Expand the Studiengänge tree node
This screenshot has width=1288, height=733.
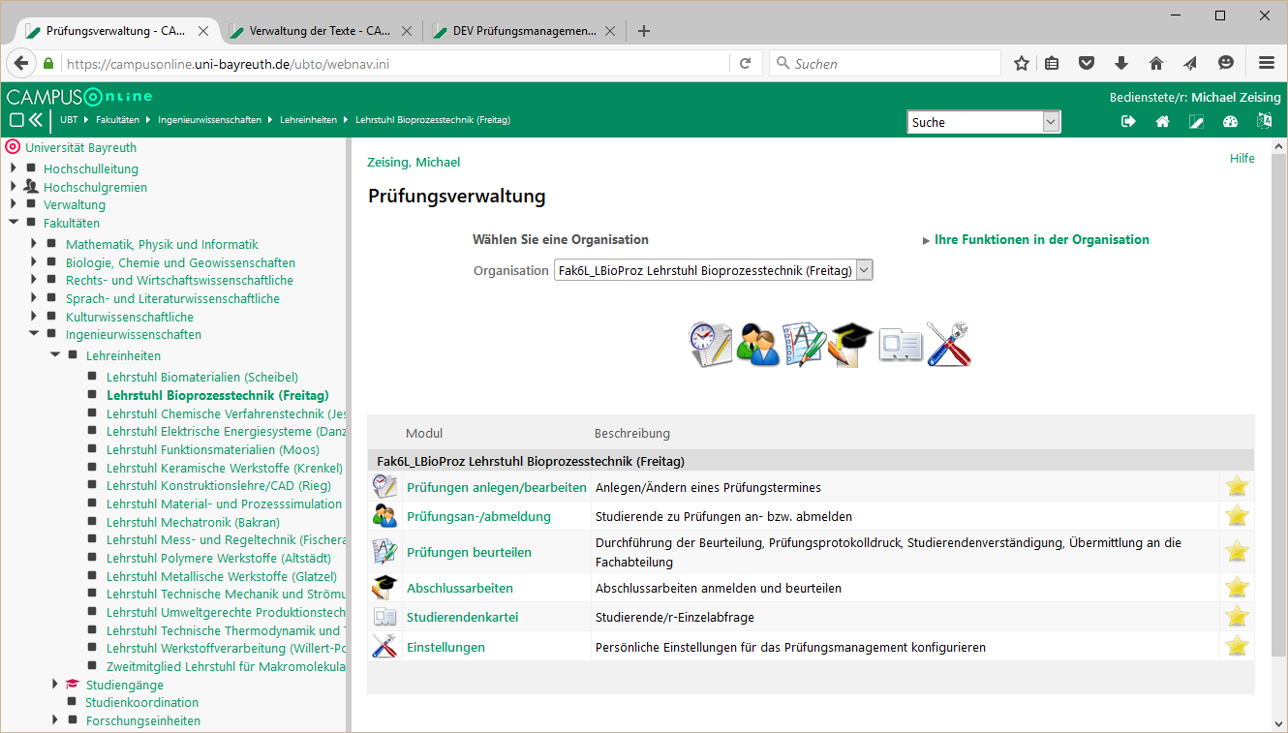(55, 684)
